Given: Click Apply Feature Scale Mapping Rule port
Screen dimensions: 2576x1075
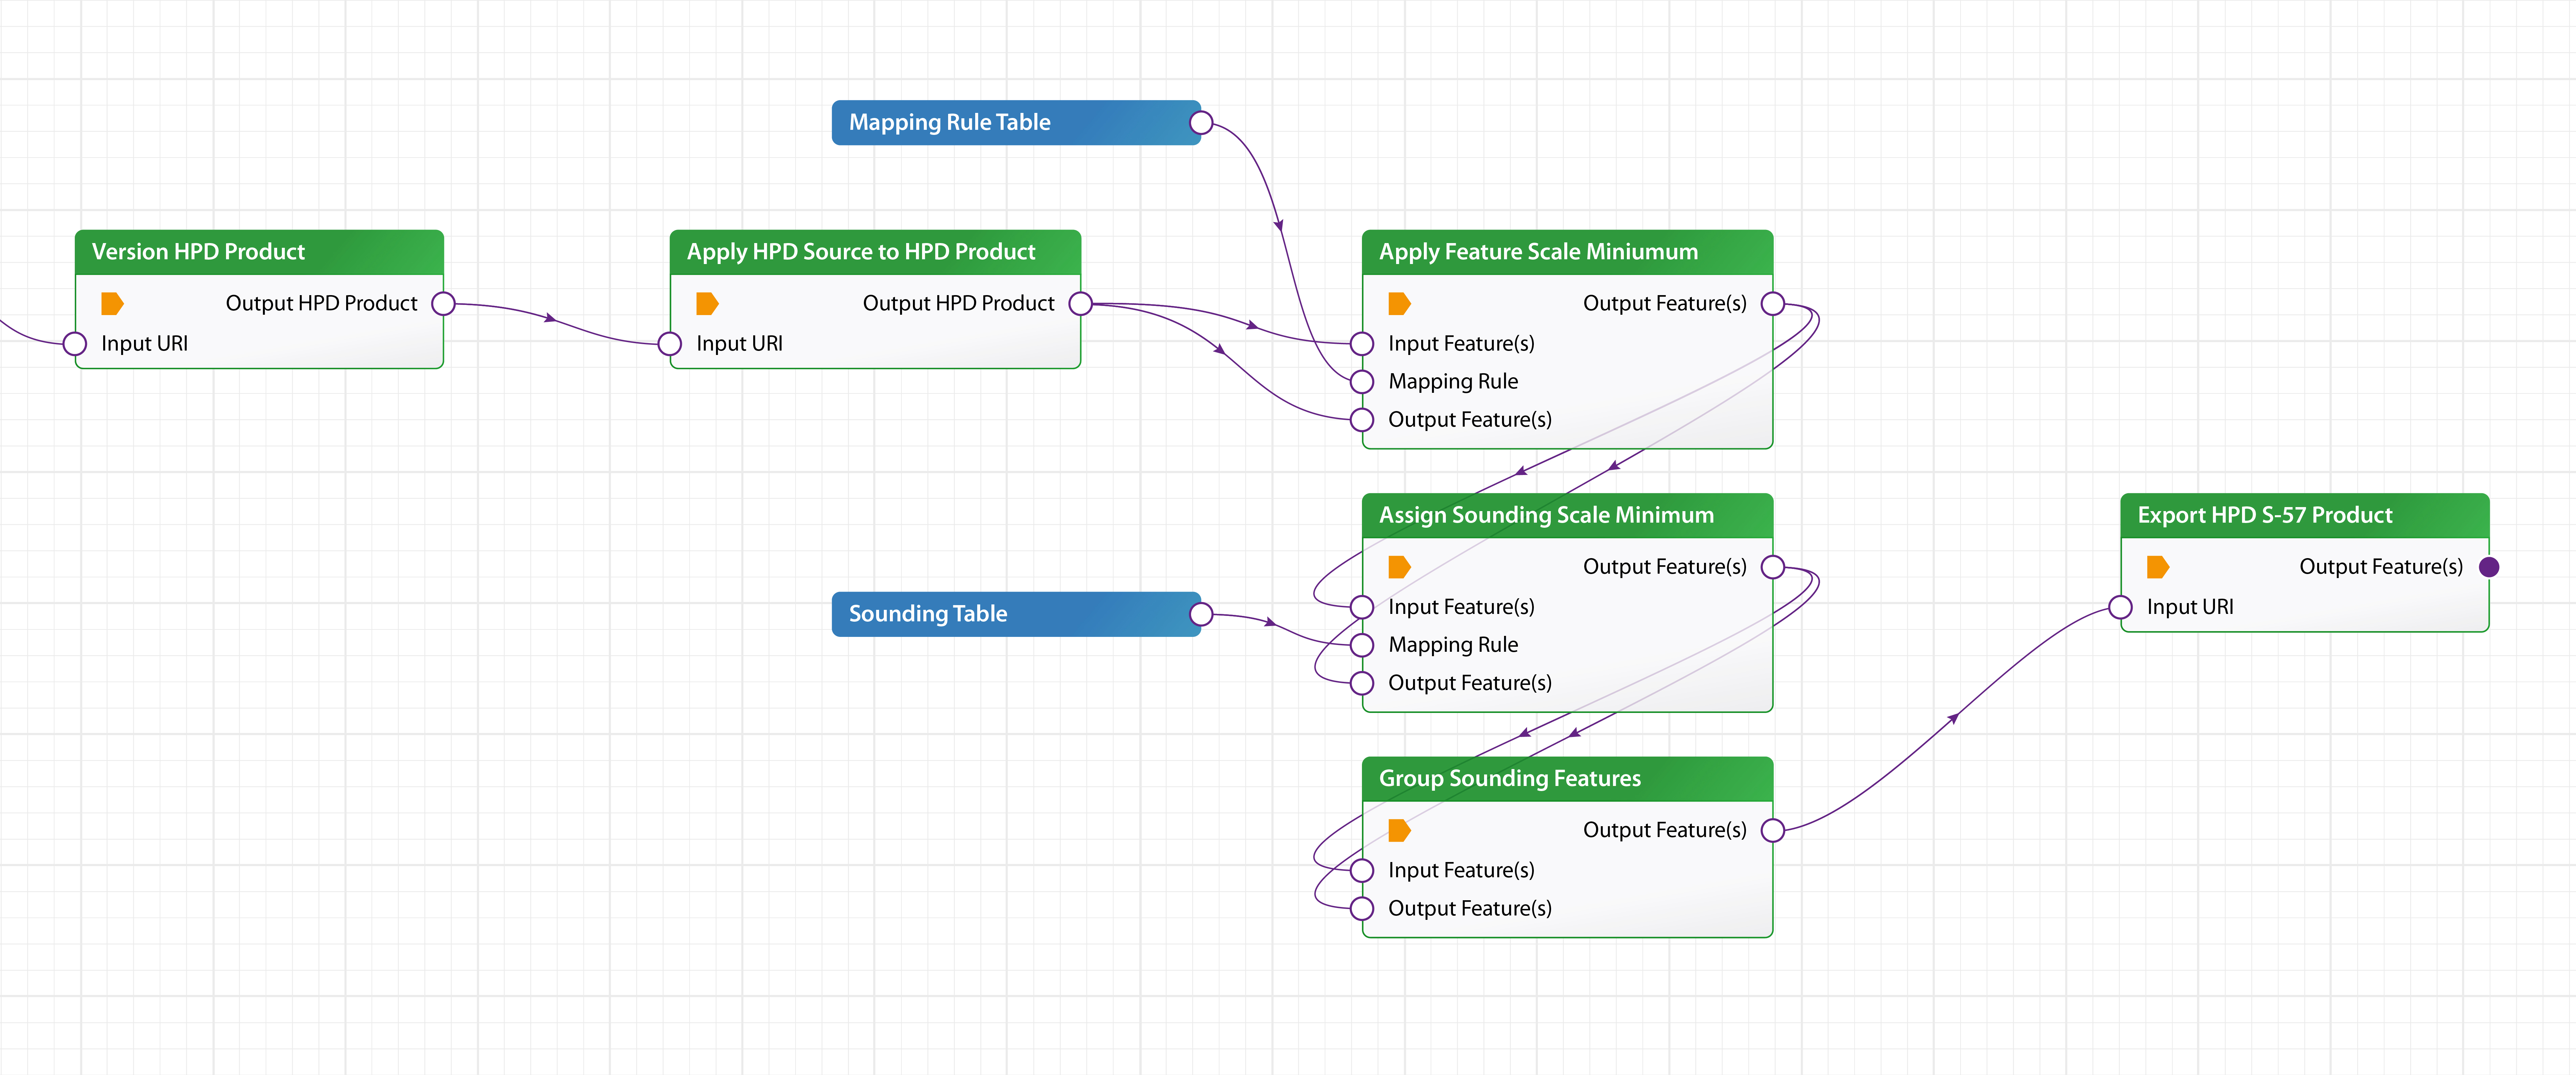Looking at the screenshot, I should (x=1362, y=382).
